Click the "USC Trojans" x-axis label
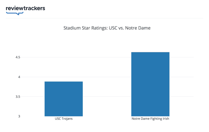This screenshot has height=132, width=209. (63, 119)
